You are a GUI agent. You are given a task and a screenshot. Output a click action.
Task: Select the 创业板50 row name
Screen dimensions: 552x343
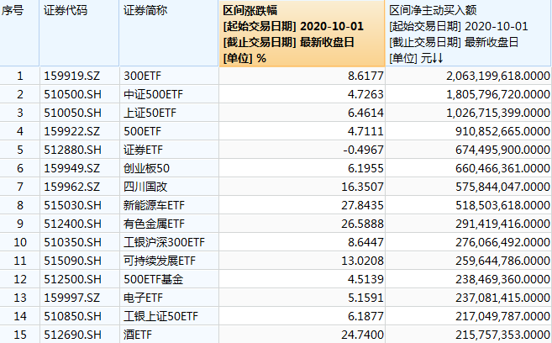click(146, 168)
